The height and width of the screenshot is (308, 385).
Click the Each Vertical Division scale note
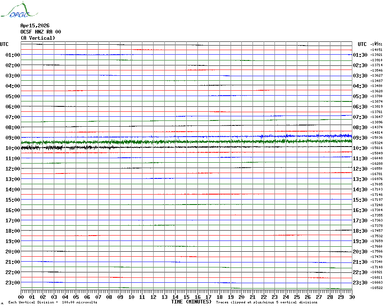coord(53,302)
